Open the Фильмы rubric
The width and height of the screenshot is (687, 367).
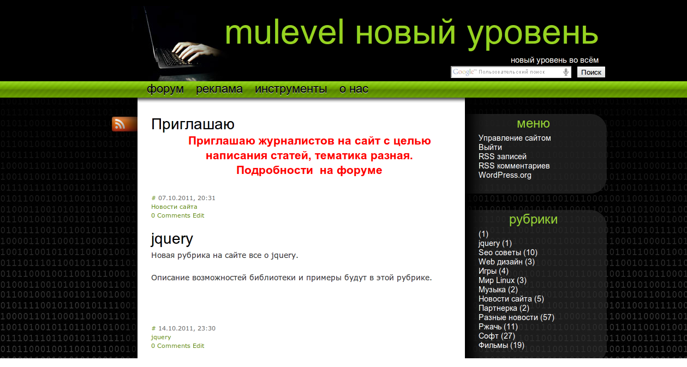(494, 345)
